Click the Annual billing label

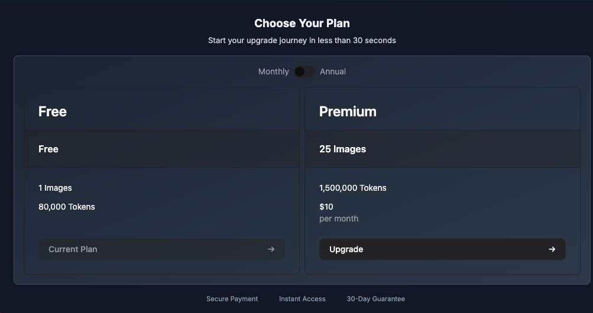pos(333,71)
